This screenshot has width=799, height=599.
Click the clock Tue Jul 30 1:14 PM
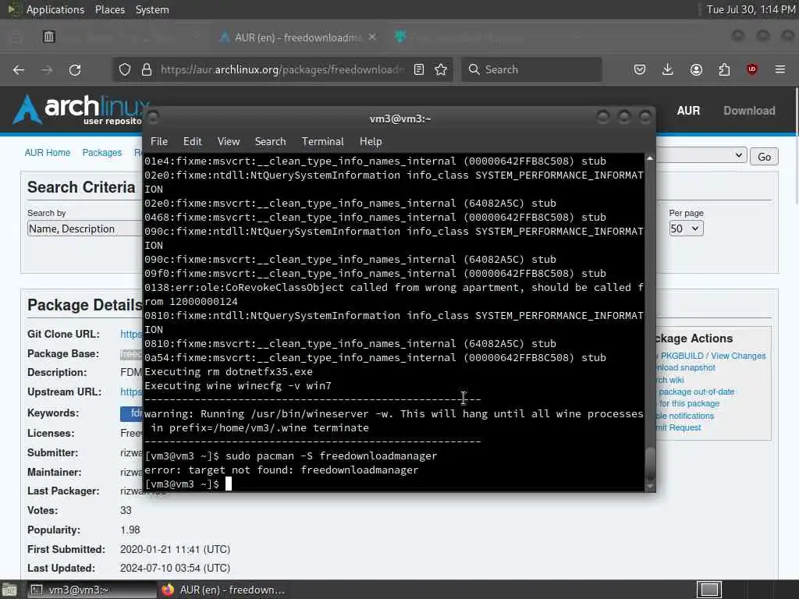point(751,9)
